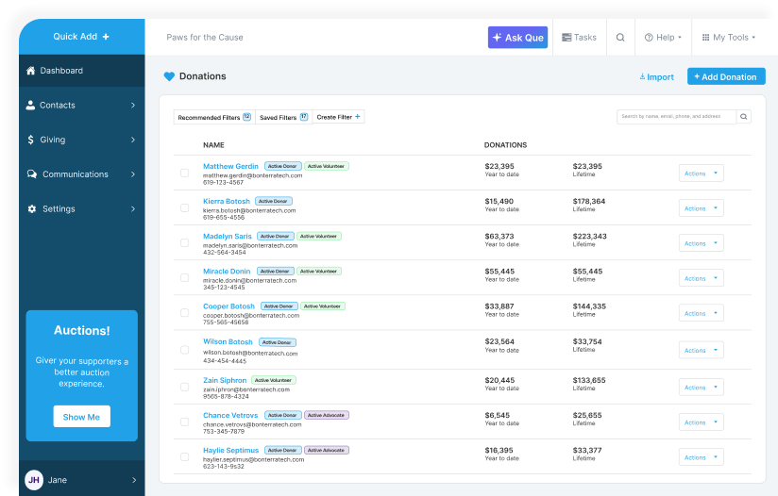Open Actions dropdown for Wilson Botosh
The height and width of the screenshot is (496, 778).
click(701, 351)
